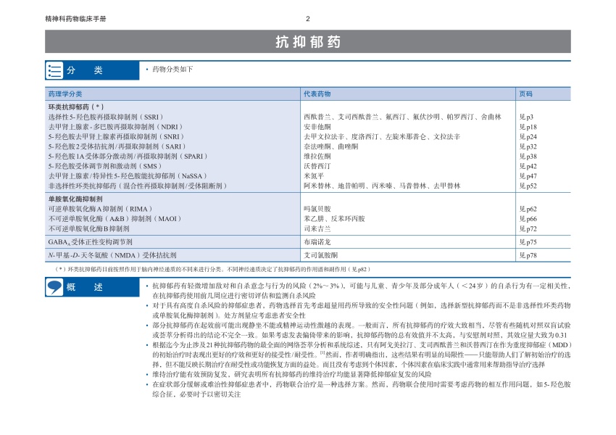Image resolution: width=616 pixels, height=435 pixels.
Task: Click the NMDA受体拮抗剂 row
Action: tap(112, 255)
